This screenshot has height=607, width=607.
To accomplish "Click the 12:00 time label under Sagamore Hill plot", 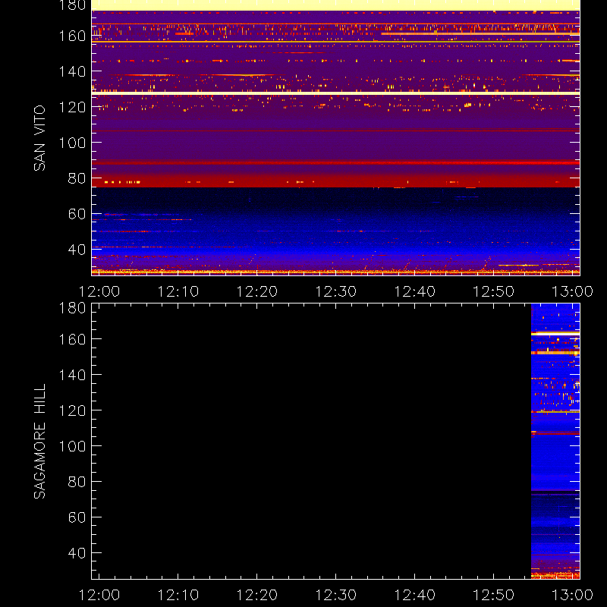I will pos(99,595).
